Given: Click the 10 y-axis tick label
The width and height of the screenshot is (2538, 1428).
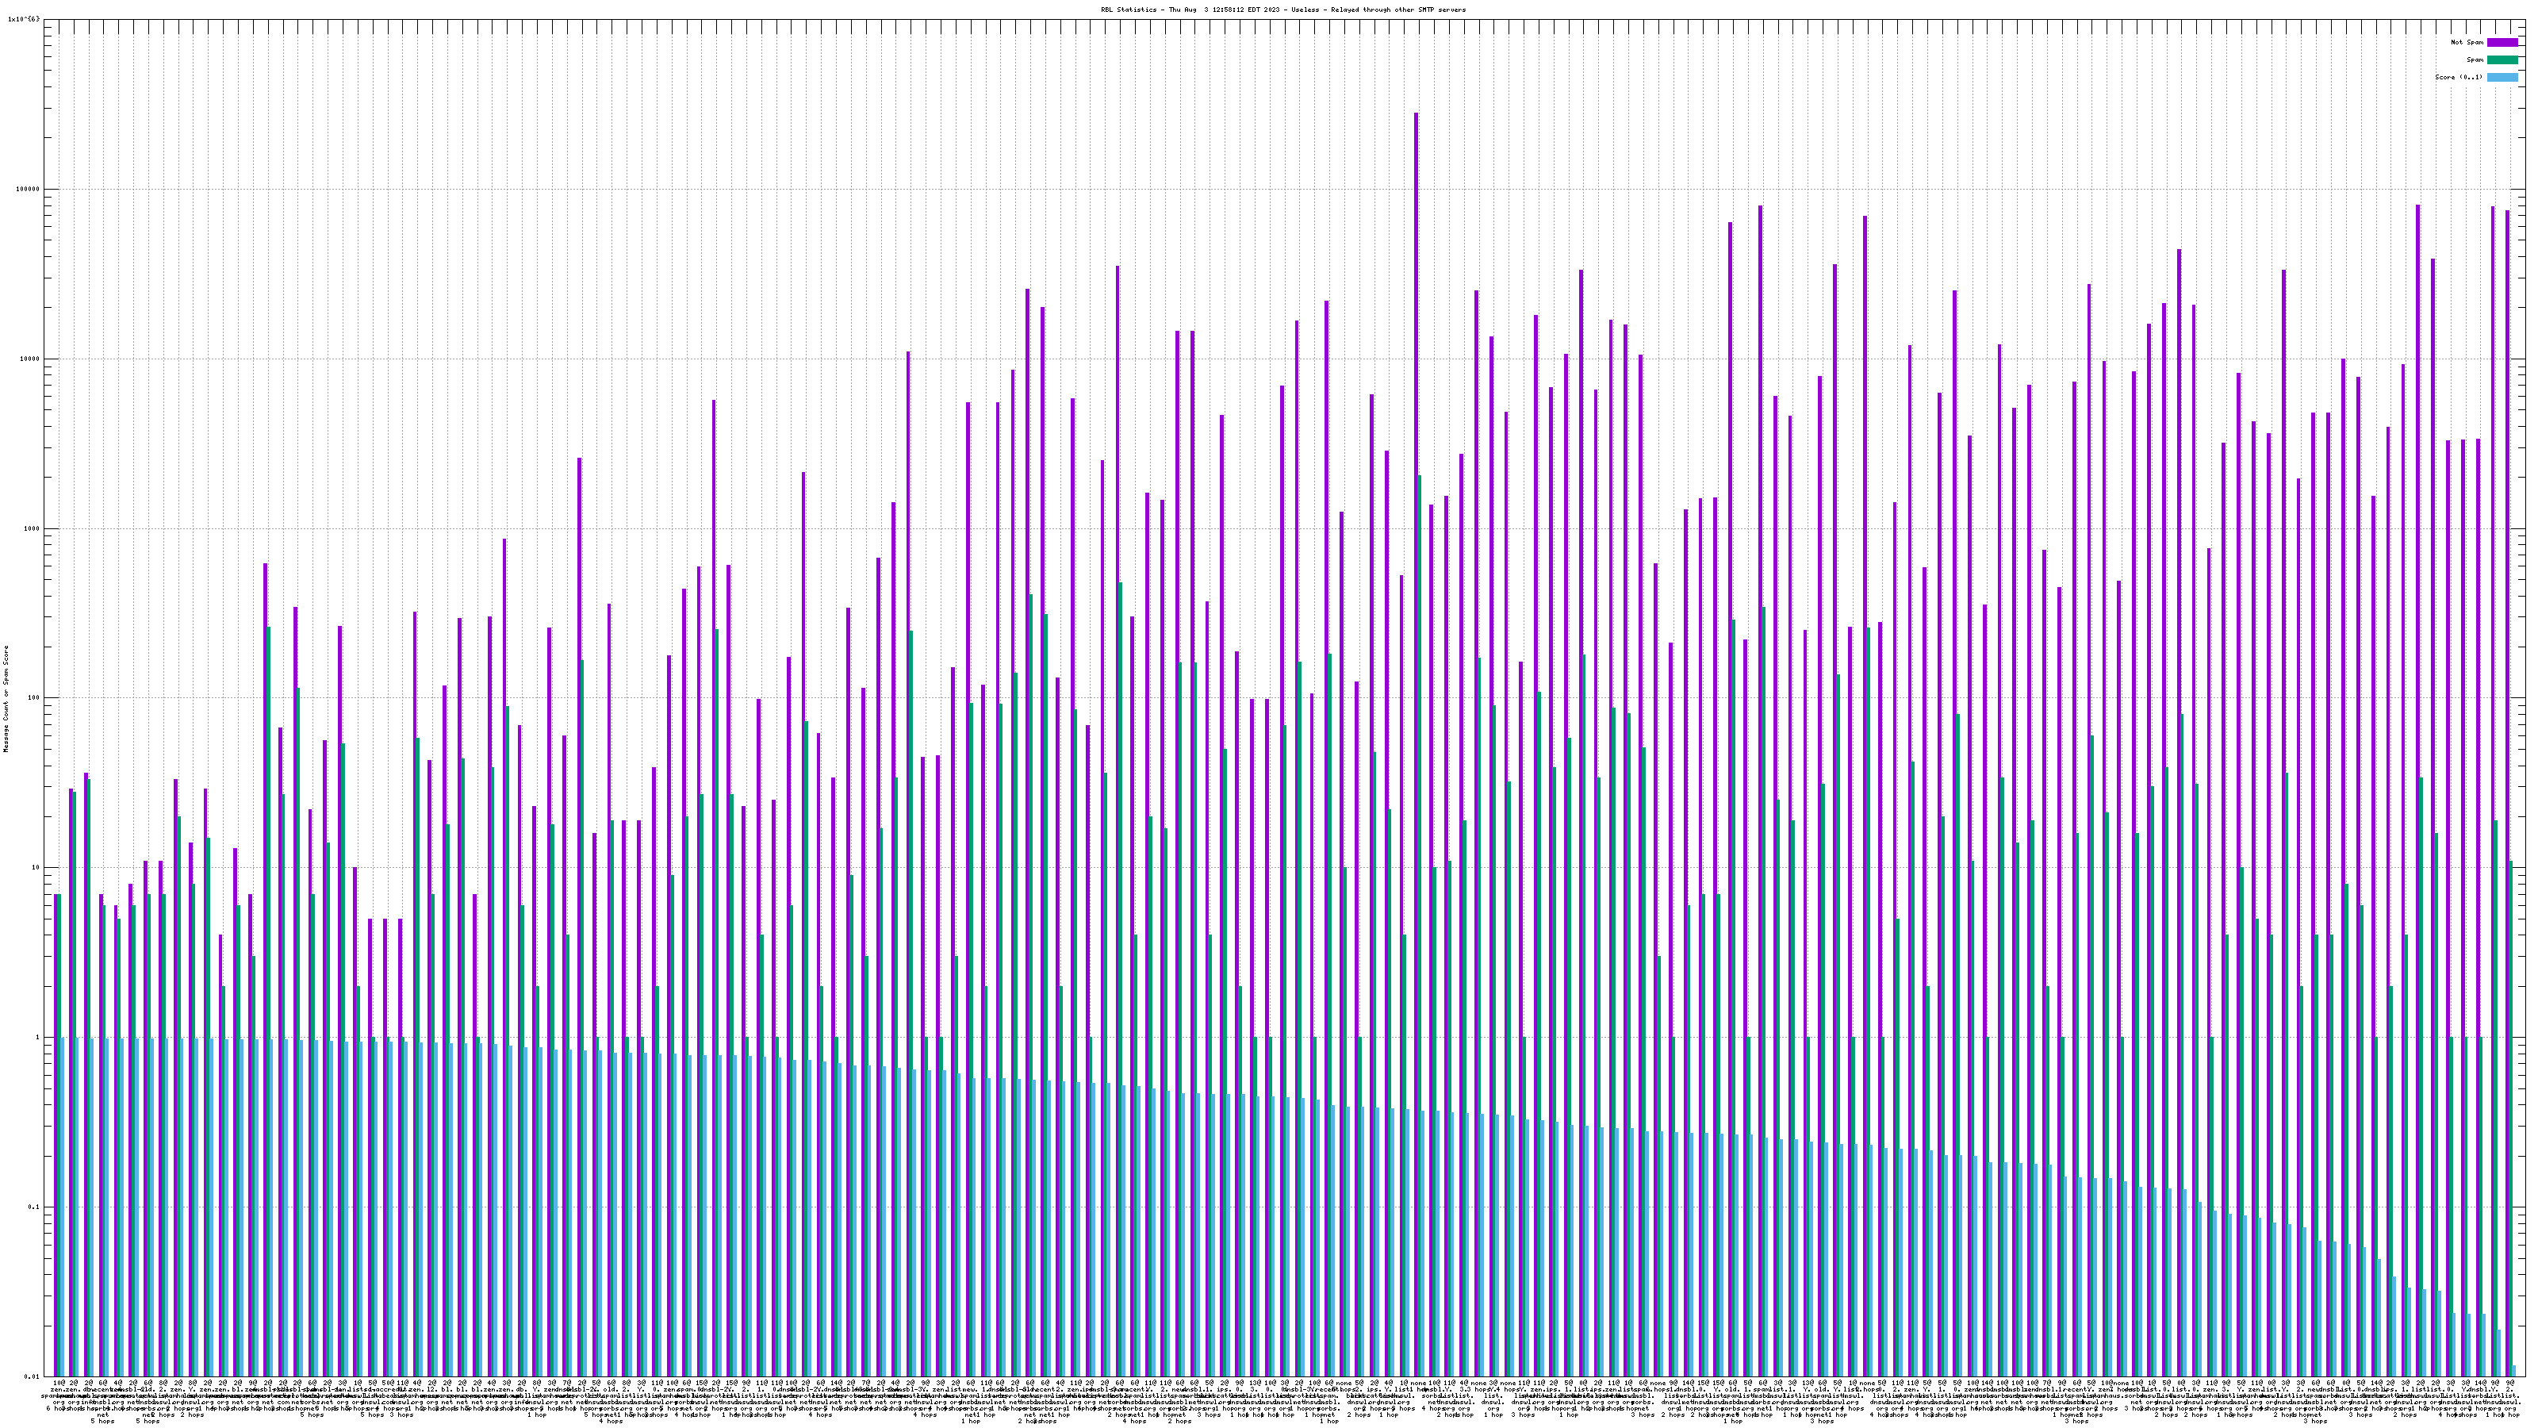Looking at the screenshot, I should point(37,867).
